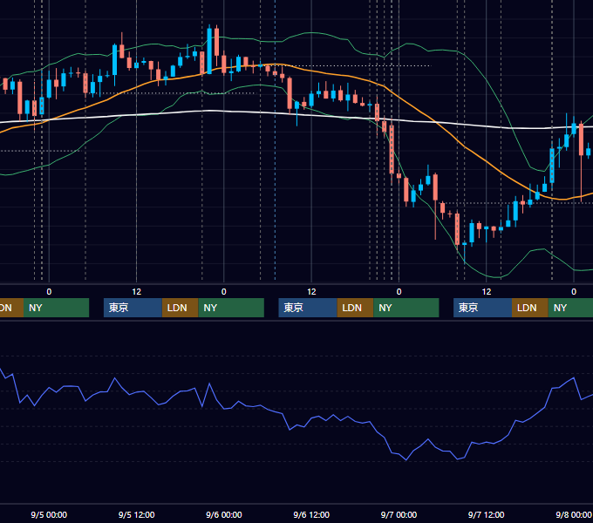Click the 9/8 00:00 date label
This screenshot has width=593, height=523.
point(574,514)
